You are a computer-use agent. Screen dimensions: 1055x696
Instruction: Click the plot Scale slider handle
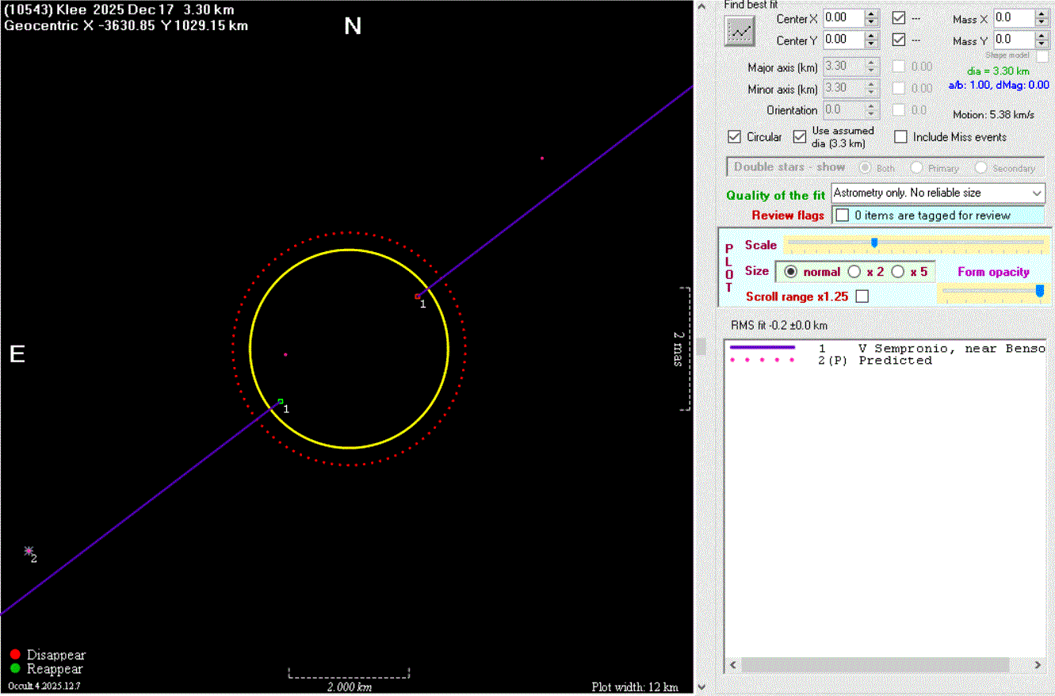874,243
